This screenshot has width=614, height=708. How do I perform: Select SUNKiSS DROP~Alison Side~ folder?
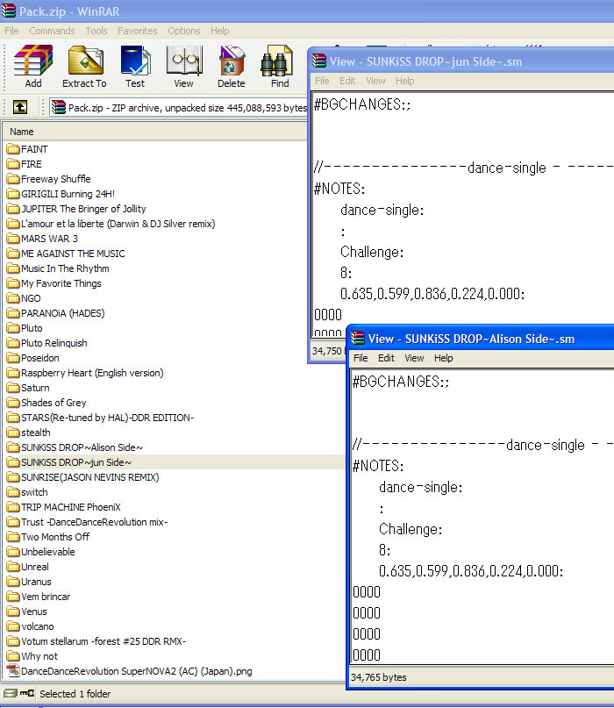(82, 447)
